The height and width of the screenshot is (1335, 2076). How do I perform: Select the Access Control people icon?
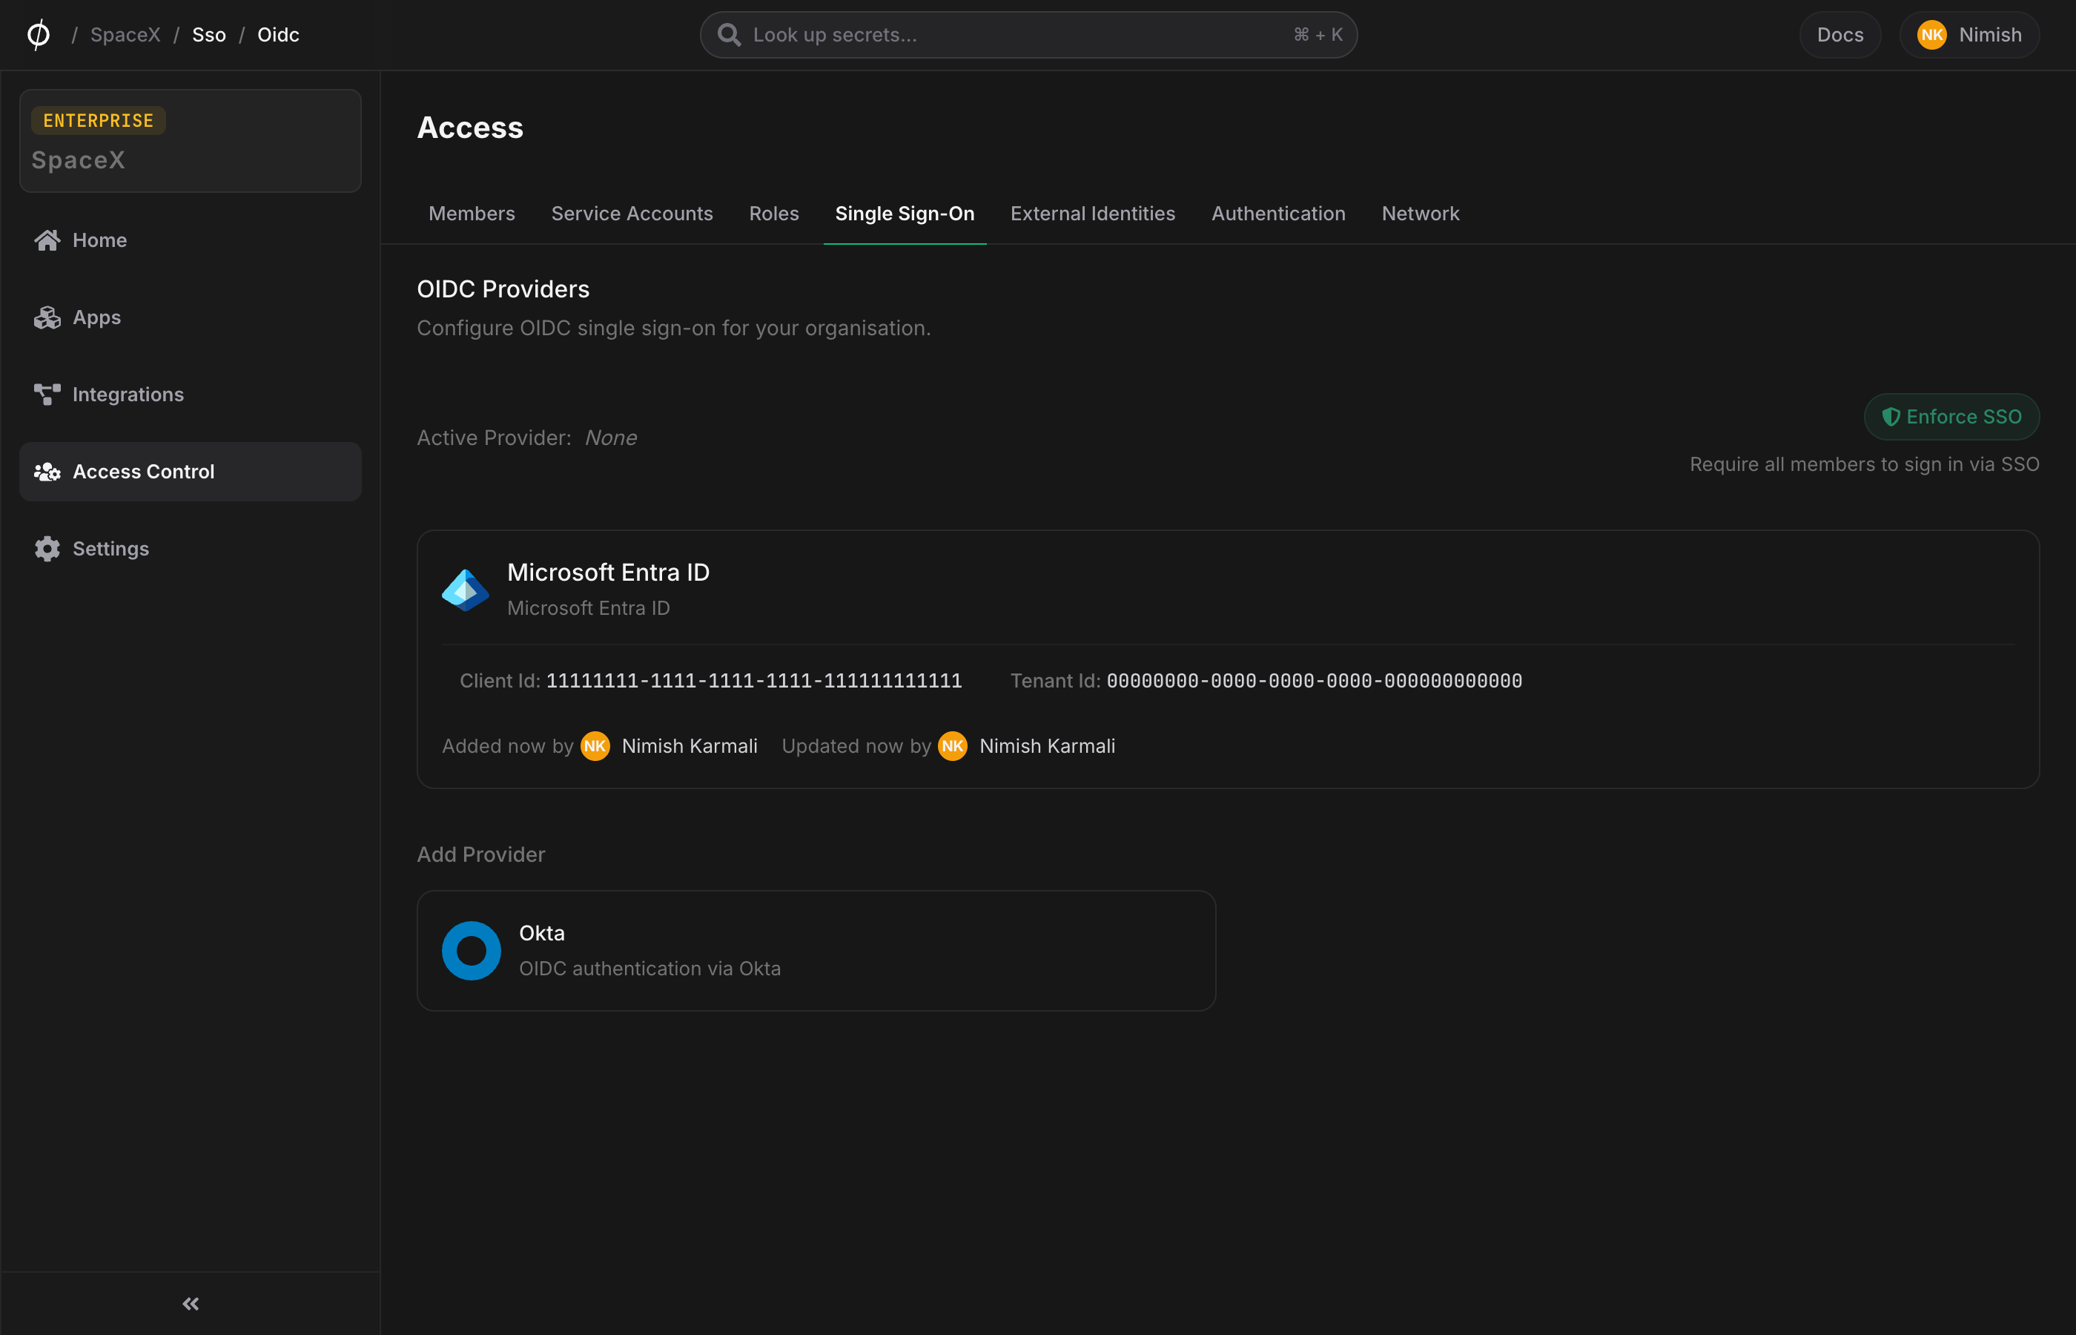[x=47, y=472]
